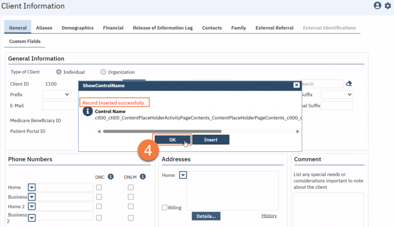This screenshot has width=394, height=227.
Task: Open the settings gear icon
Action: (x=388, y=6)
